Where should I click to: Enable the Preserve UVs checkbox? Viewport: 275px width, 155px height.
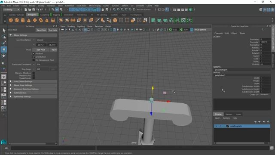point(34,76)
